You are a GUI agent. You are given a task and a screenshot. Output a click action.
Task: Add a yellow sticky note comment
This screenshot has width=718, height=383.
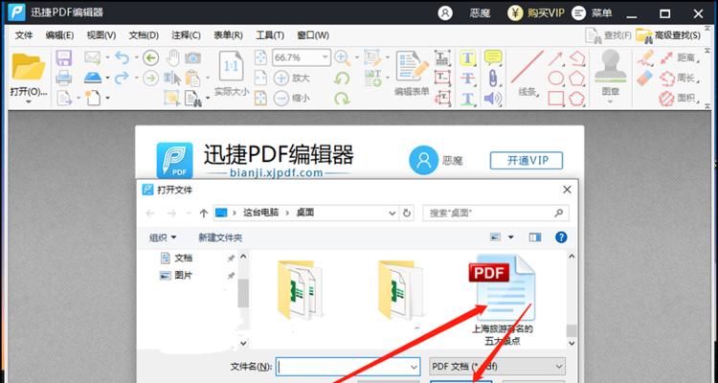493,57
